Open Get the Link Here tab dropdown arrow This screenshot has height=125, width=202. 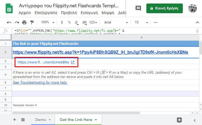pyautogui.click(x=96, y=120)
